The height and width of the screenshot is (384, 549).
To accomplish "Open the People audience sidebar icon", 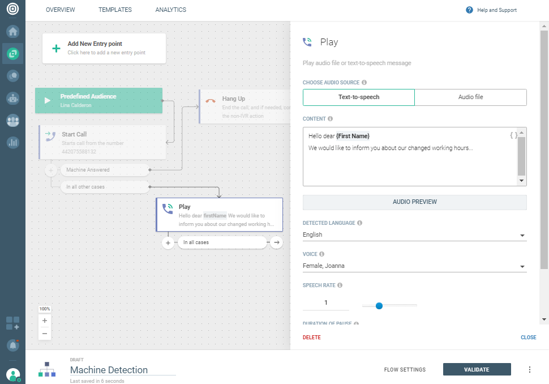I will [x=12, y=121].
